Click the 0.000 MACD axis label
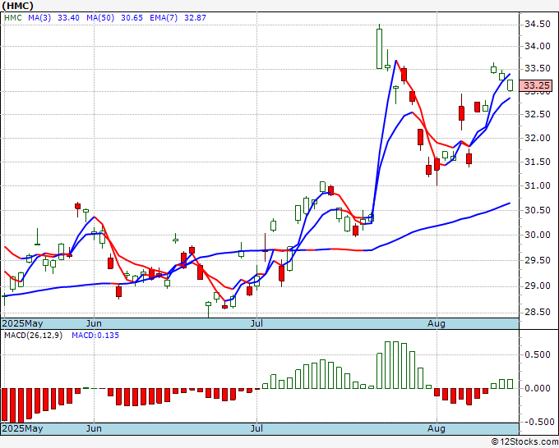The width and height of the screenshot is (559, 448). (x=538, y=388)
